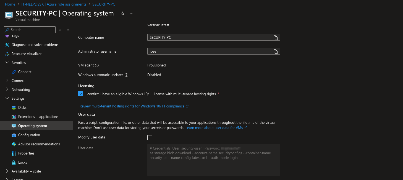Click the Diagnose and solve problems wrench icon
The width and height of the screenshot is (403, 180).
[x=7, y=45]
